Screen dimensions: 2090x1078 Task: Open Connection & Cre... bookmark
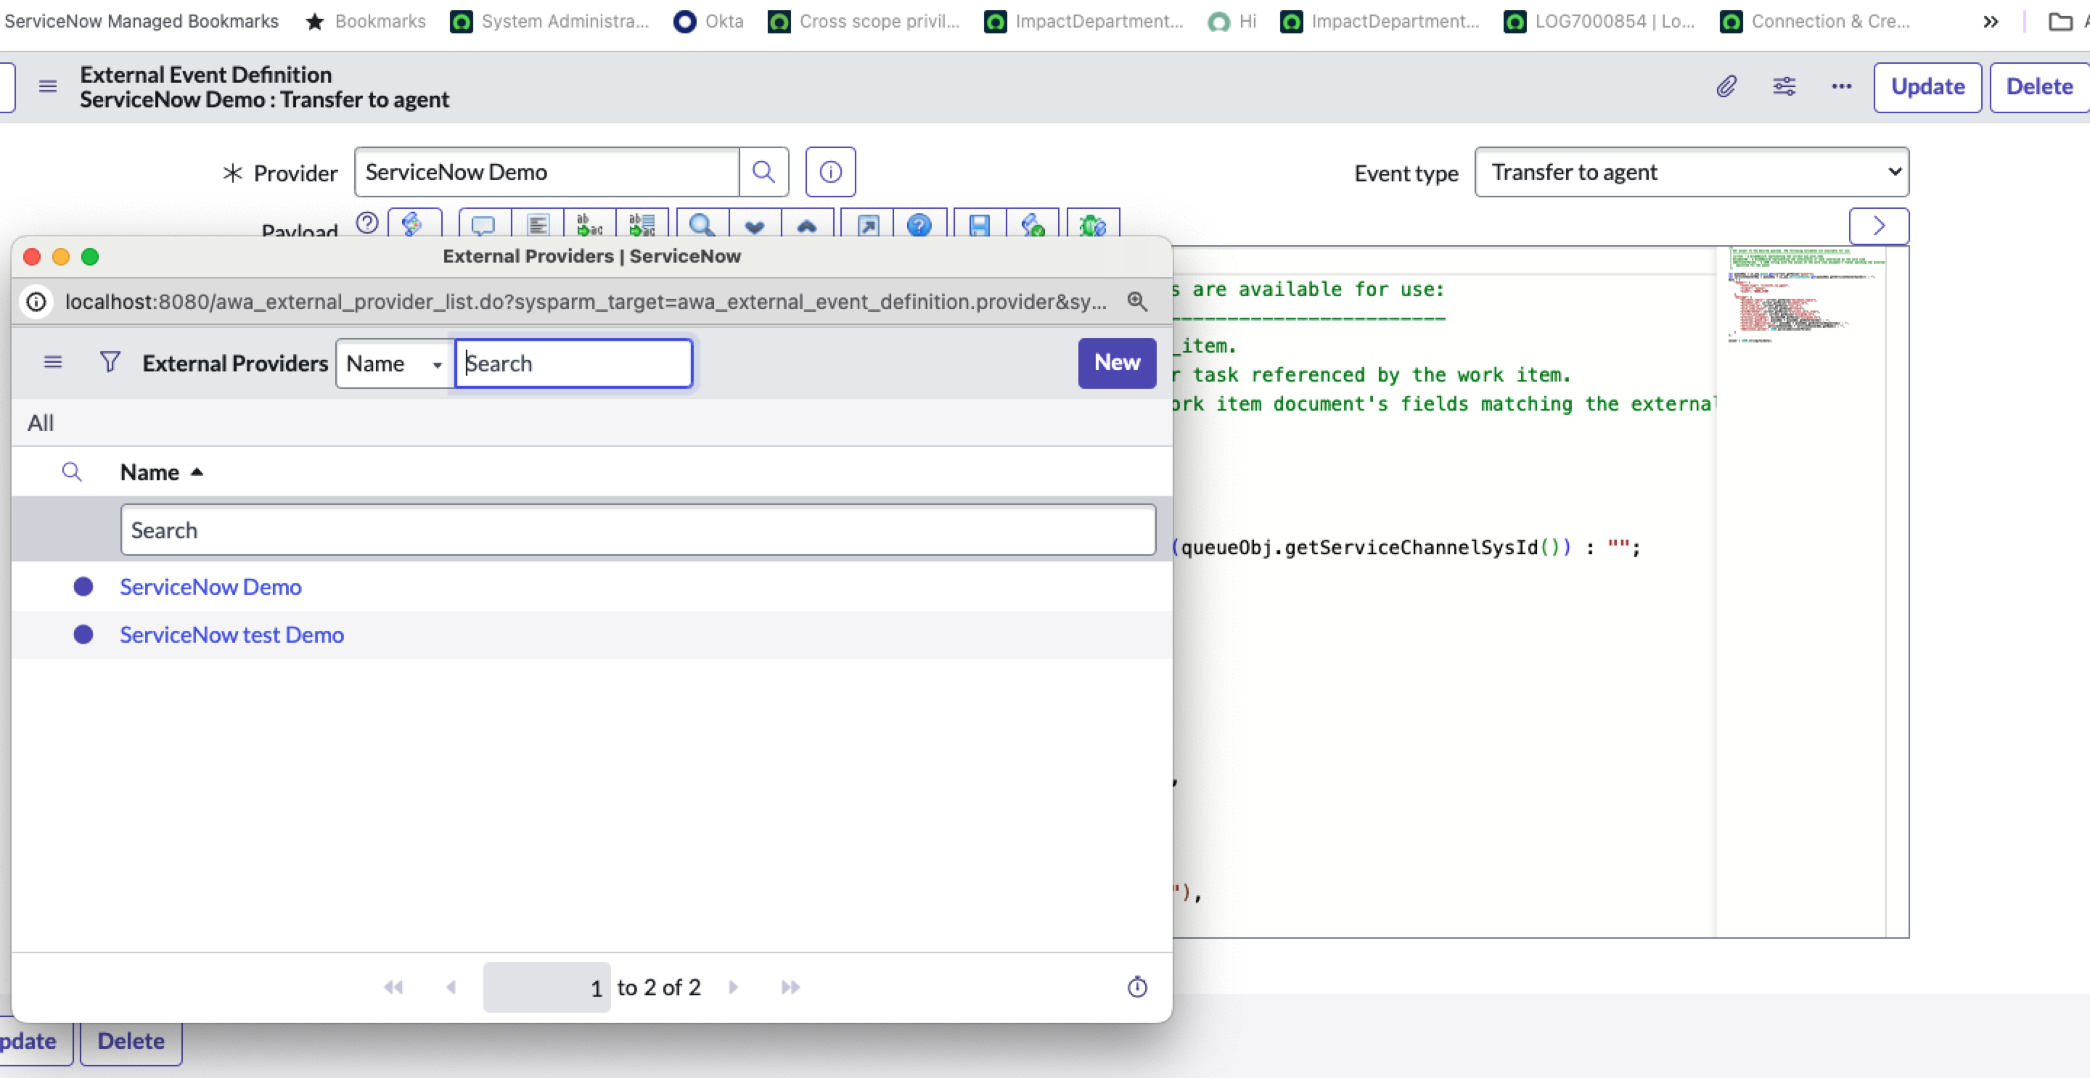1815,21
